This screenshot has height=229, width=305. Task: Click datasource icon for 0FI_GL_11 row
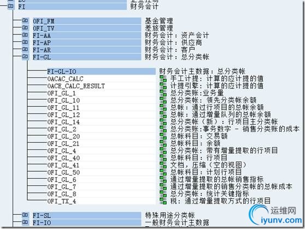(163, 107)
